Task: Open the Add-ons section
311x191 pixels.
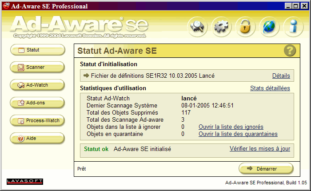Action: tap(37, 103)
